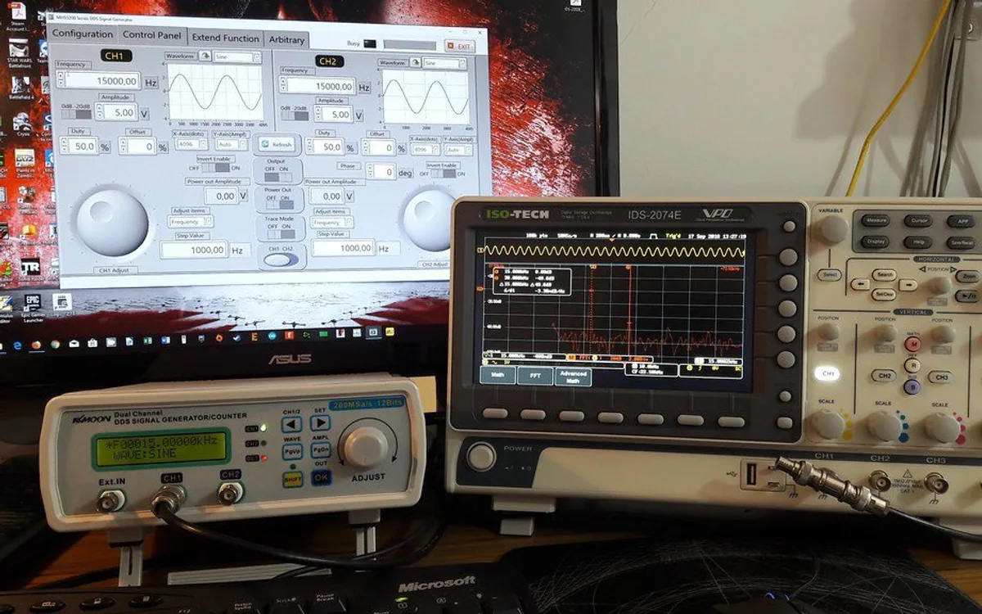
Task: Switch the Trace Mode OFF/ON toggle
Action: point(281,234)
